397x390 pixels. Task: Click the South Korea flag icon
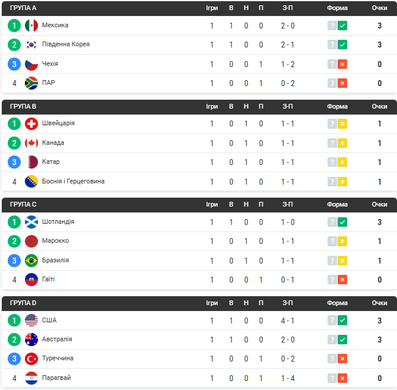31,45
